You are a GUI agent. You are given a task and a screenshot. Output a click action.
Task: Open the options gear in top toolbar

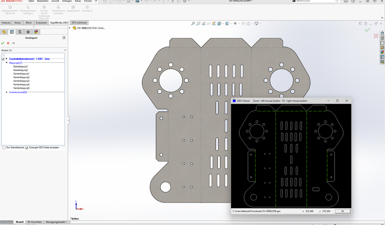[x=185, y=1]
